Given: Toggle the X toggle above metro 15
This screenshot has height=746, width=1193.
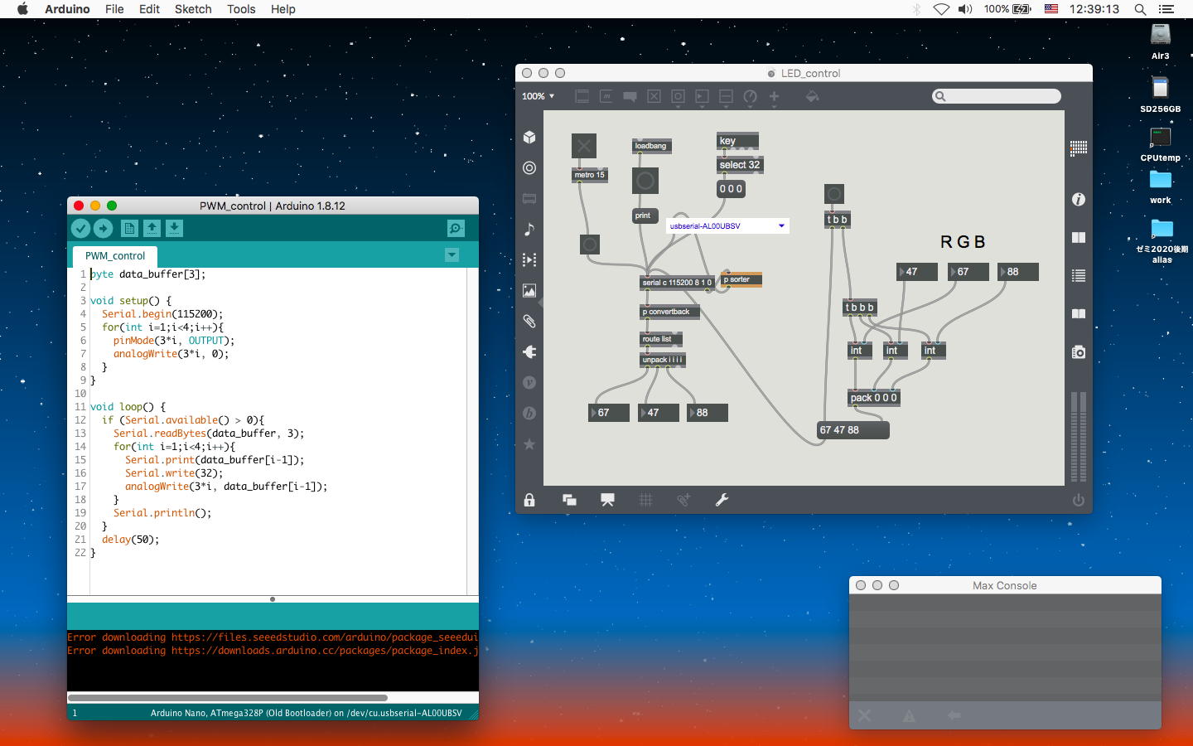Looking at the screenshot, I should (584, 146).
